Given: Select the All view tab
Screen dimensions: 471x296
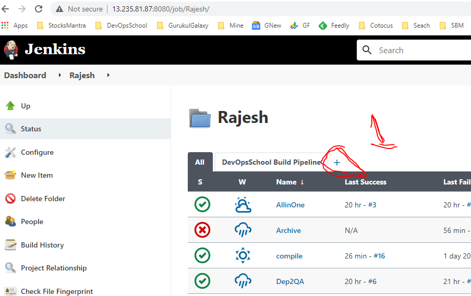Looking at the screenshot, I should (x=200, y=162).
